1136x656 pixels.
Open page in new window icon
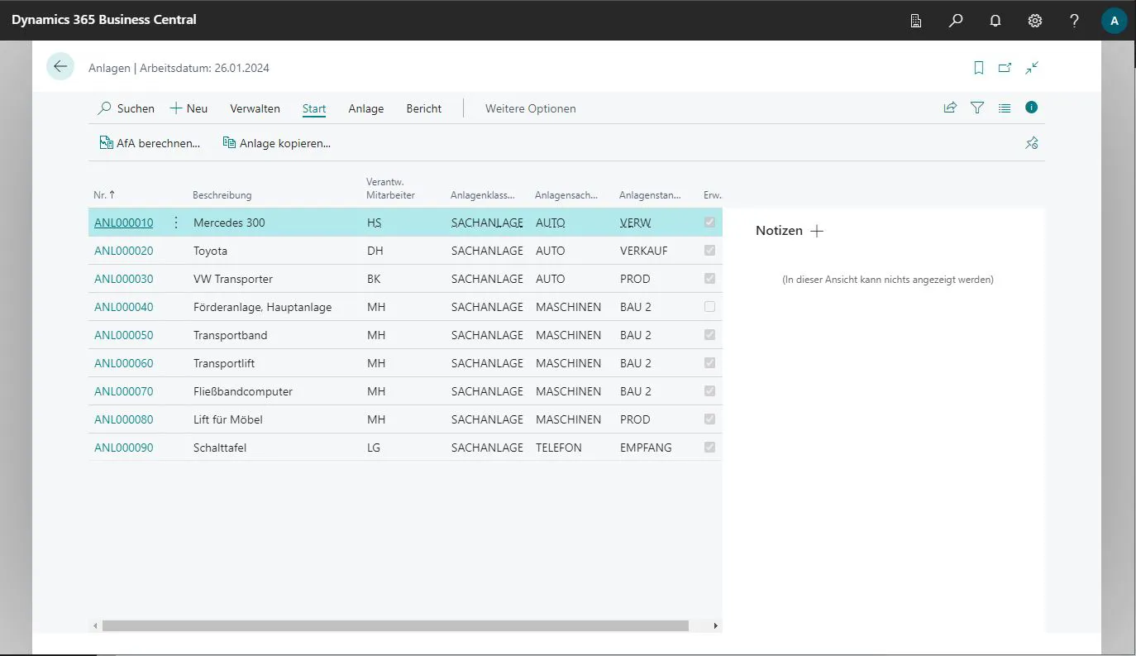(x=1005, y=68)
